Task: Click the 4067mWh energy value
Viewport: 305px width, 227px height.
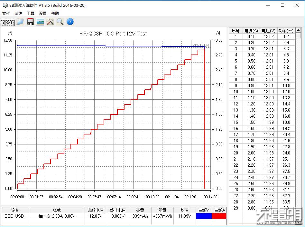Action: (162, 216)
